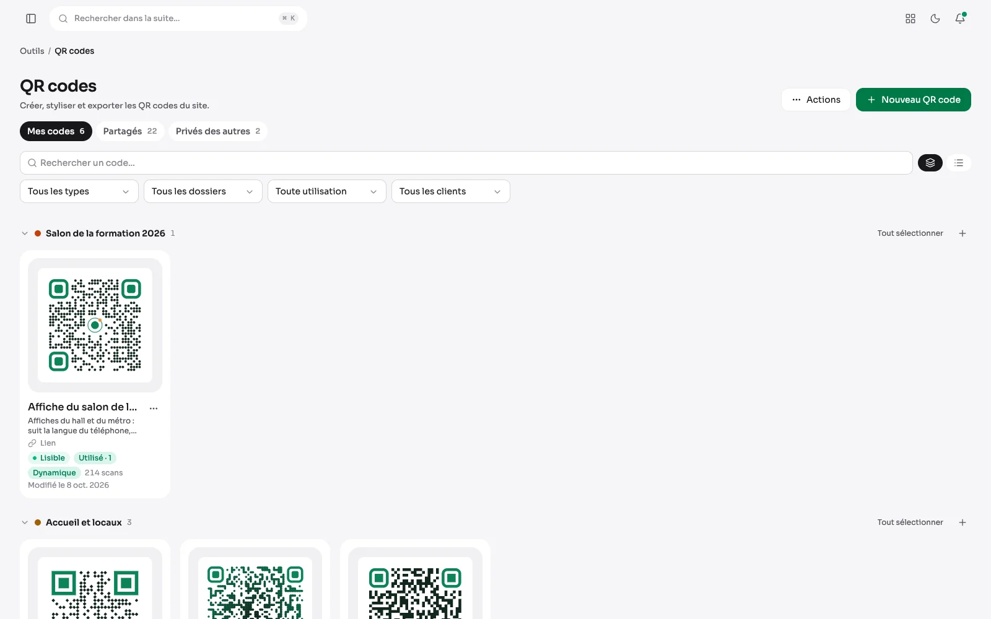Click the Lien type label
Screen dimensions: 991x619
(48, 443)
